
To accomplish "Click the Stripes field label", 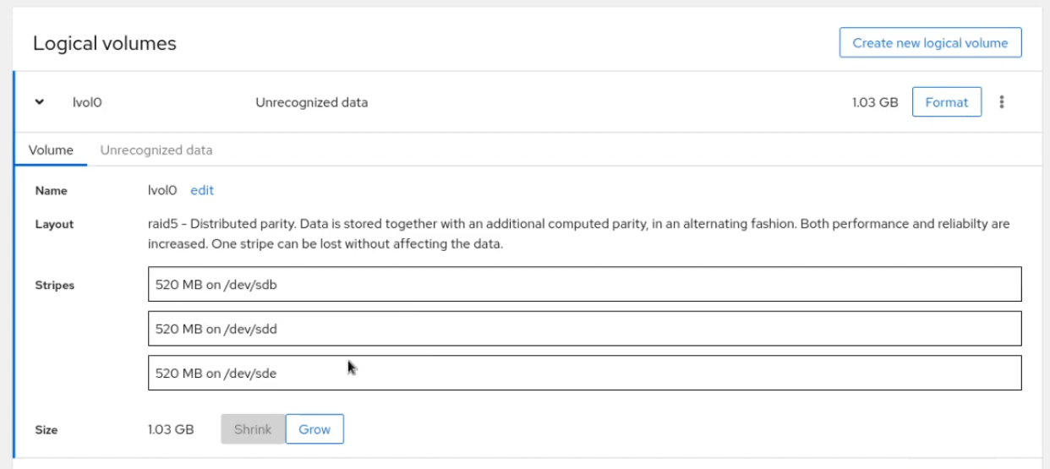I will click(x=54, y=286).
